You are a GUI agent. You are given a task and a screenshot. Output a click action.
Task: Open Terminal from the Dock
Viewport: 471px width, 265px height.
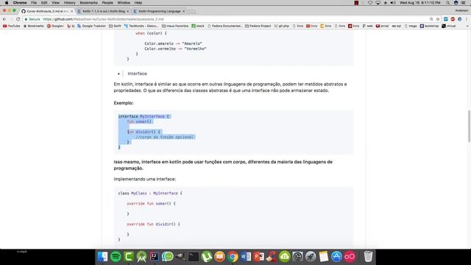pyautogui.click(x=194, y=257)
